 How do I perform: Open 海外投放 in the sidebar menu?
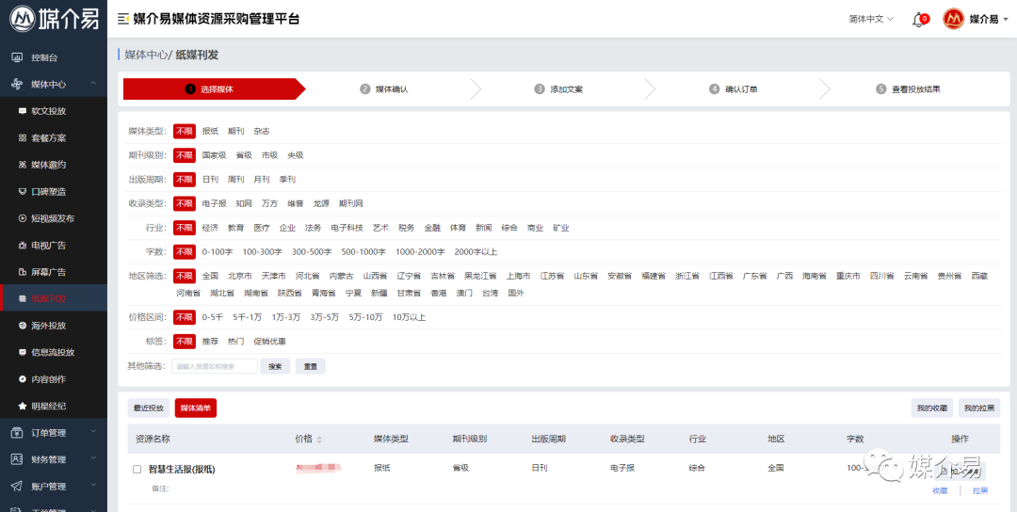[x=47, y=326]
